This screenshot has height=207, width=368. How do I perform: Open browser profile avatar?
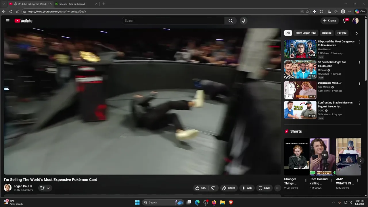(x=343, y=11)
